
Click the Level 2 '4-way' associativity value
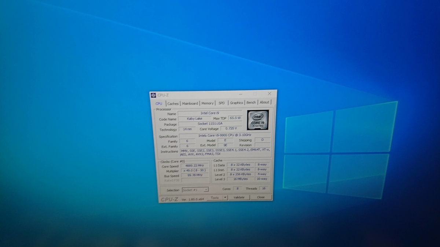click(261, 174)
